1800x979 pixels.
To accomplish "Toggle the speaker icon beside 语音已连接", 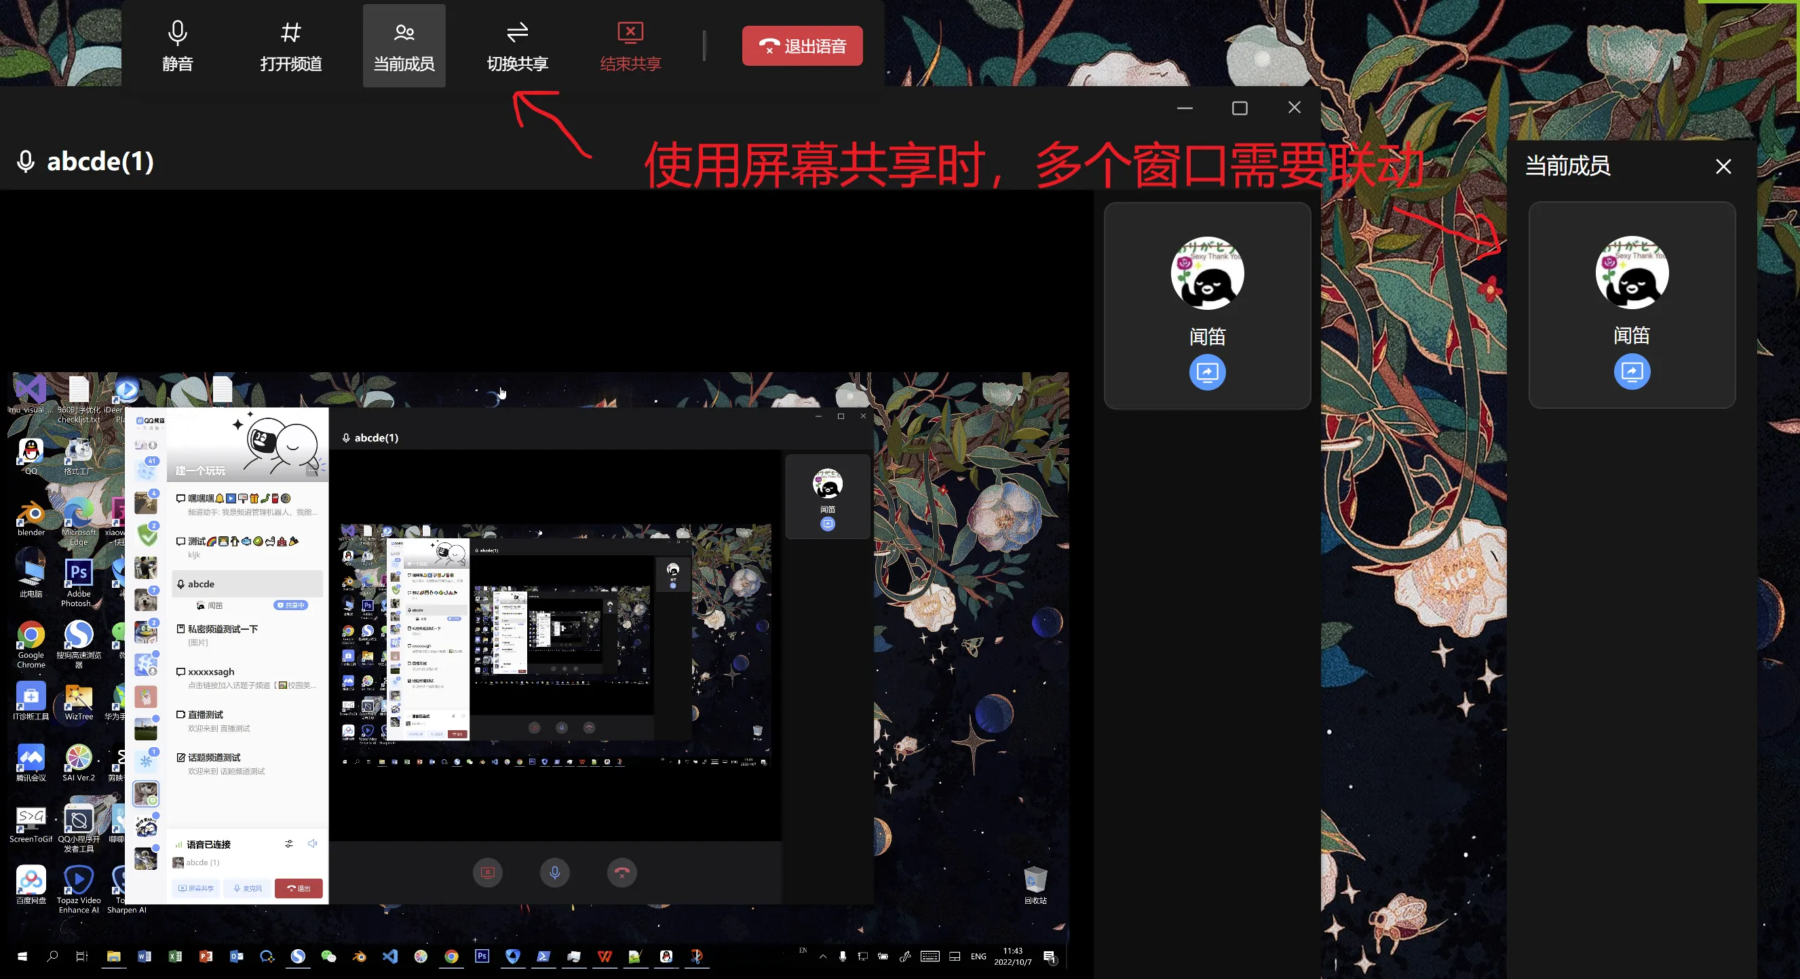I will pos(312,843).
